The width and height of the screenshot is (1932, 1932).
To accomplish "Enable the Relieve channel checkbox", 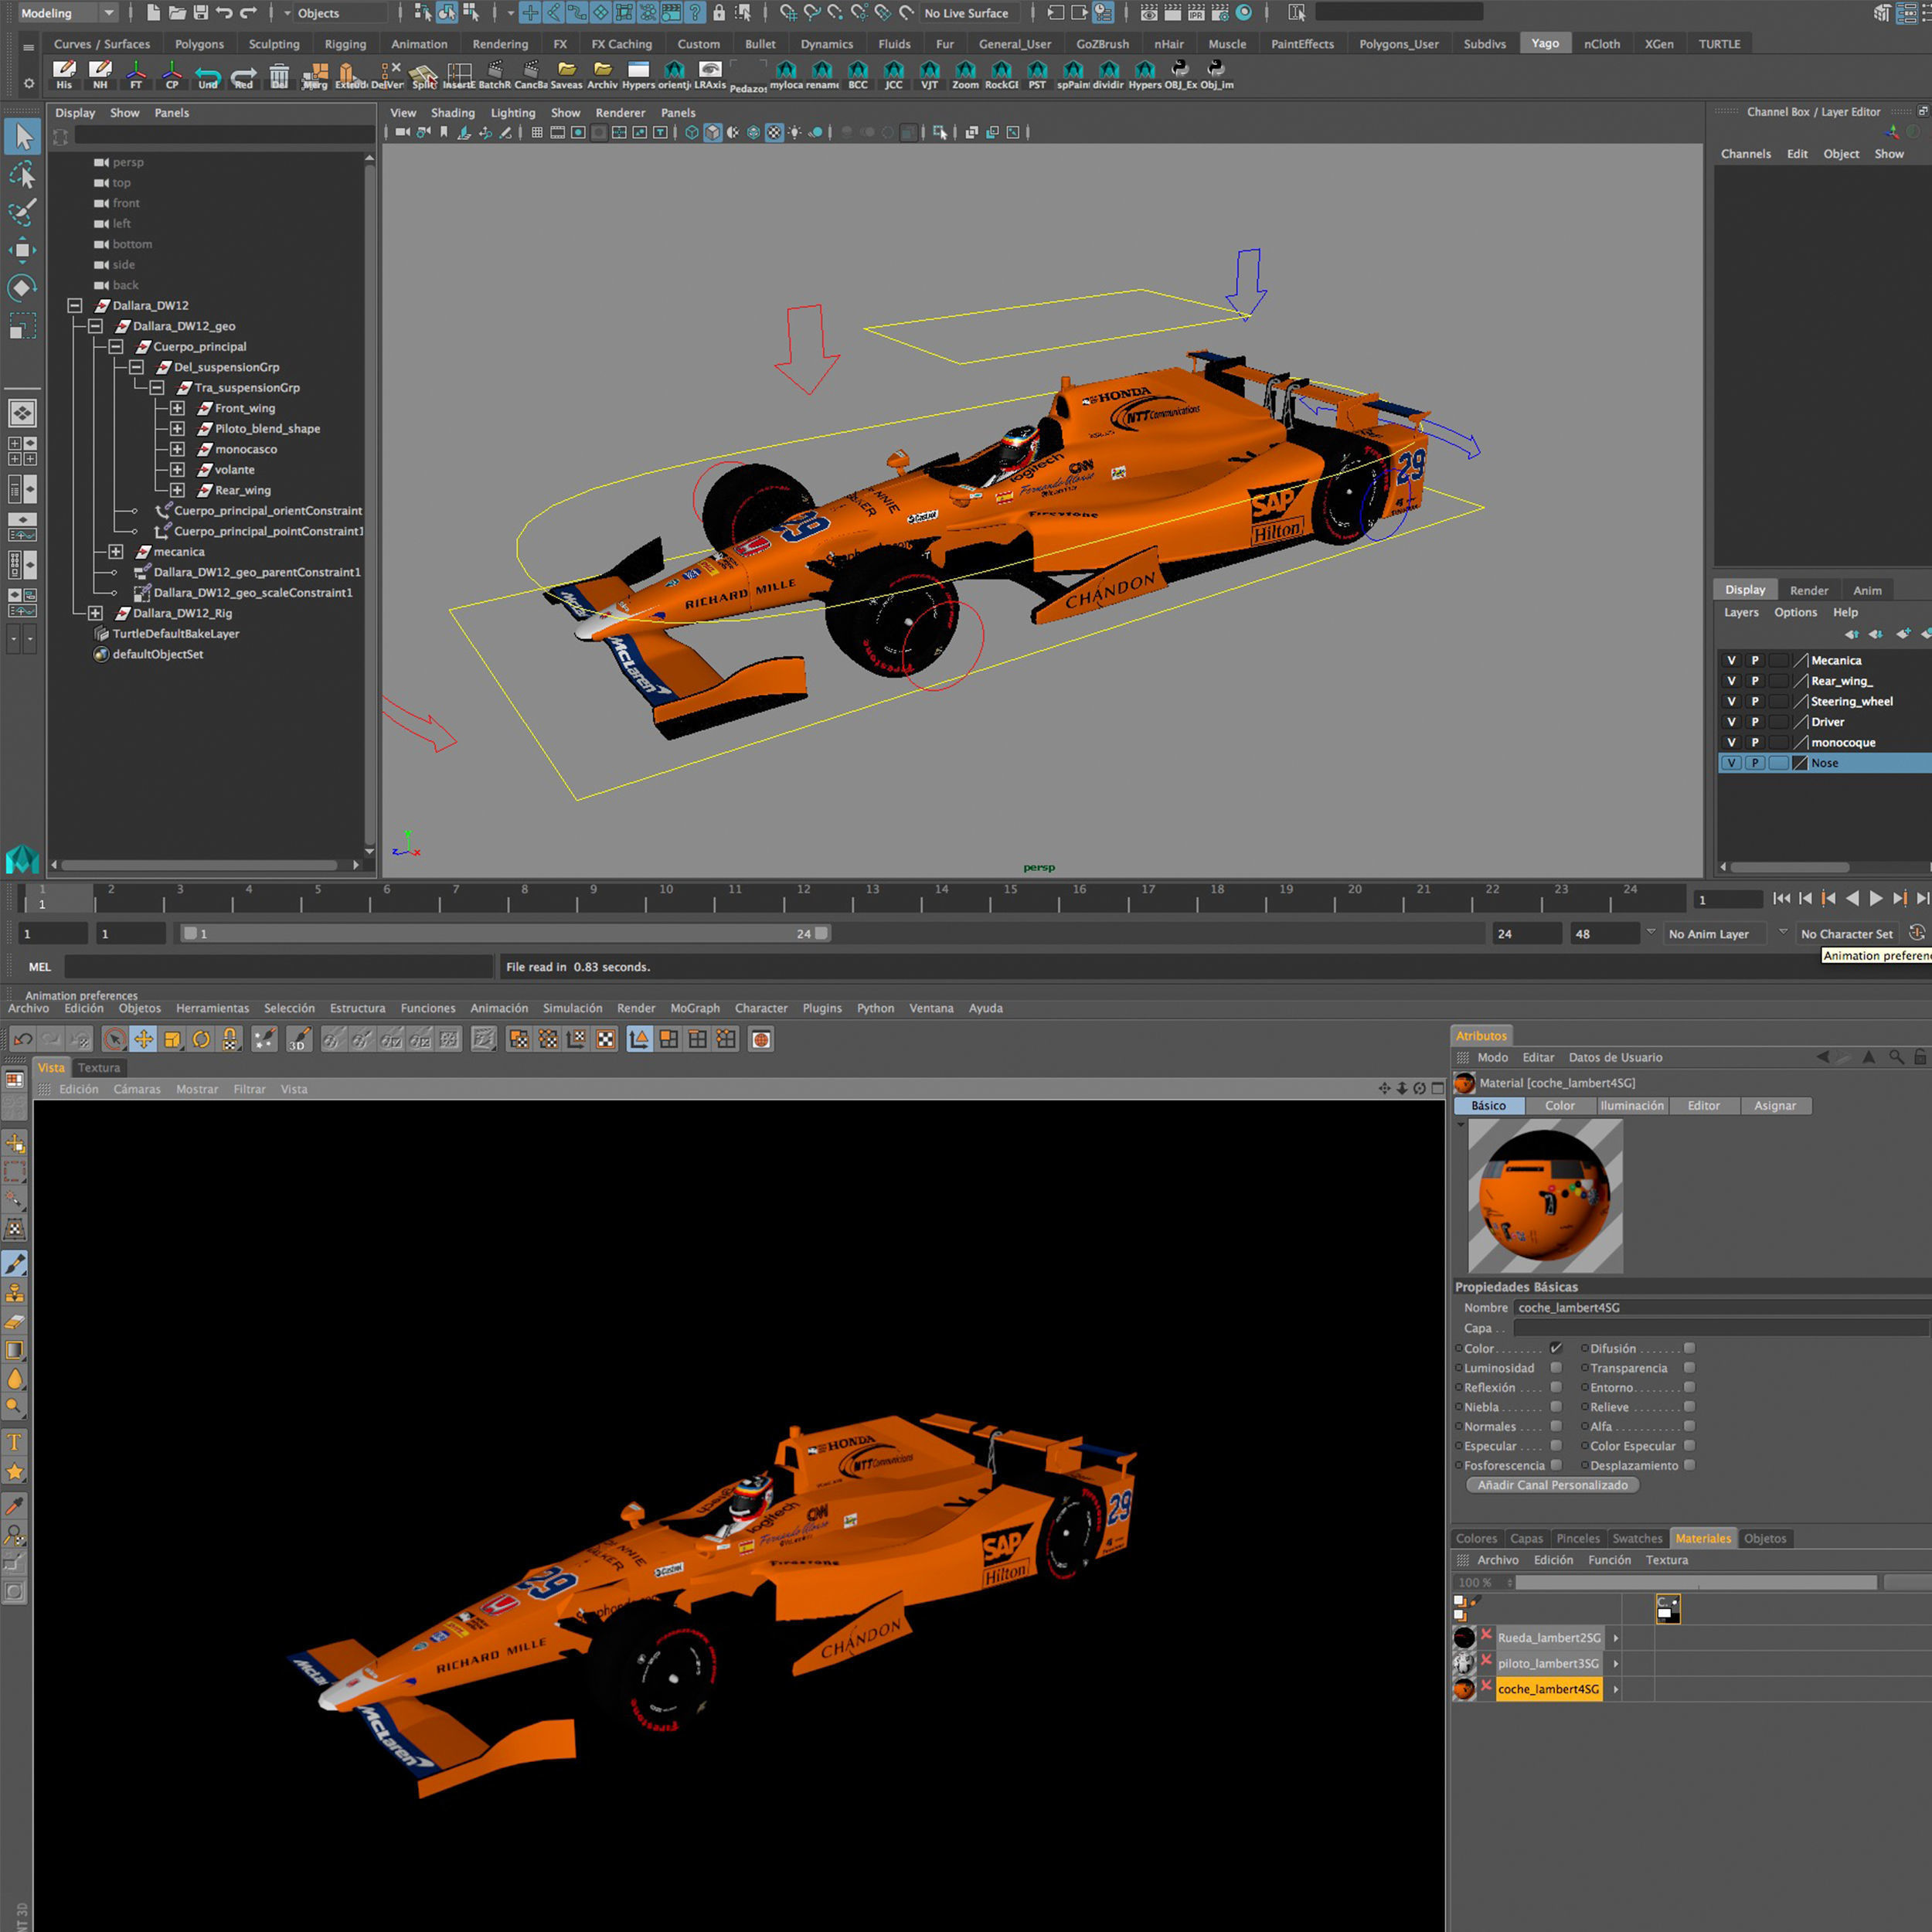I will [1689, 1406].
